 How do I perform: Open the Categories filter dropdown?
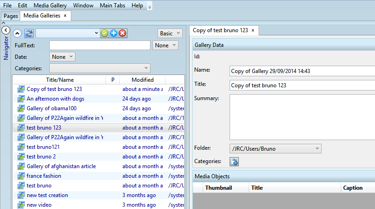click(x=100, y=68)
